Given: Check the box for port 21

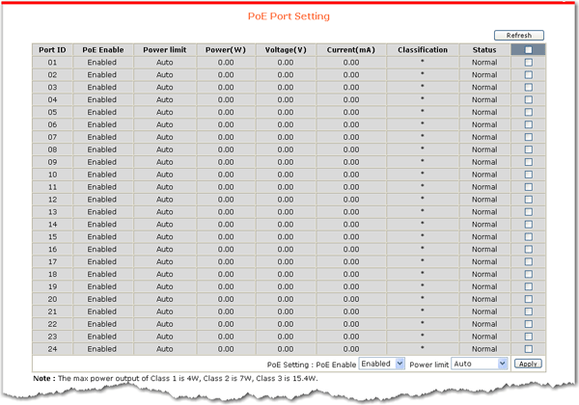Looking at the screenshot, I should click(x=529, y=311).
